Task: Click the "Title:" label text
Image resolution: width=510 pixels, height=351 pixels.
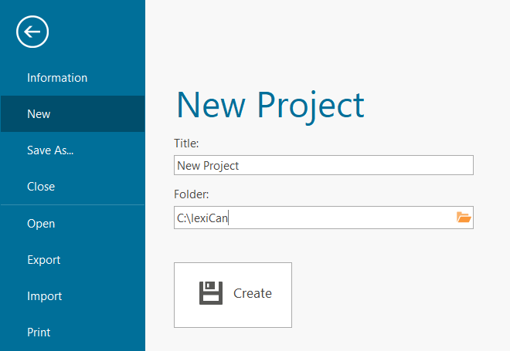Action: click(187, 143)
